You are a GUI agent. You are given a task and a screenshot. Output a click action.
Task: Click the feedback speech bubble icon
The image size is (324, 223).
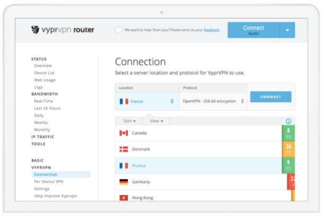pos(119,30)
